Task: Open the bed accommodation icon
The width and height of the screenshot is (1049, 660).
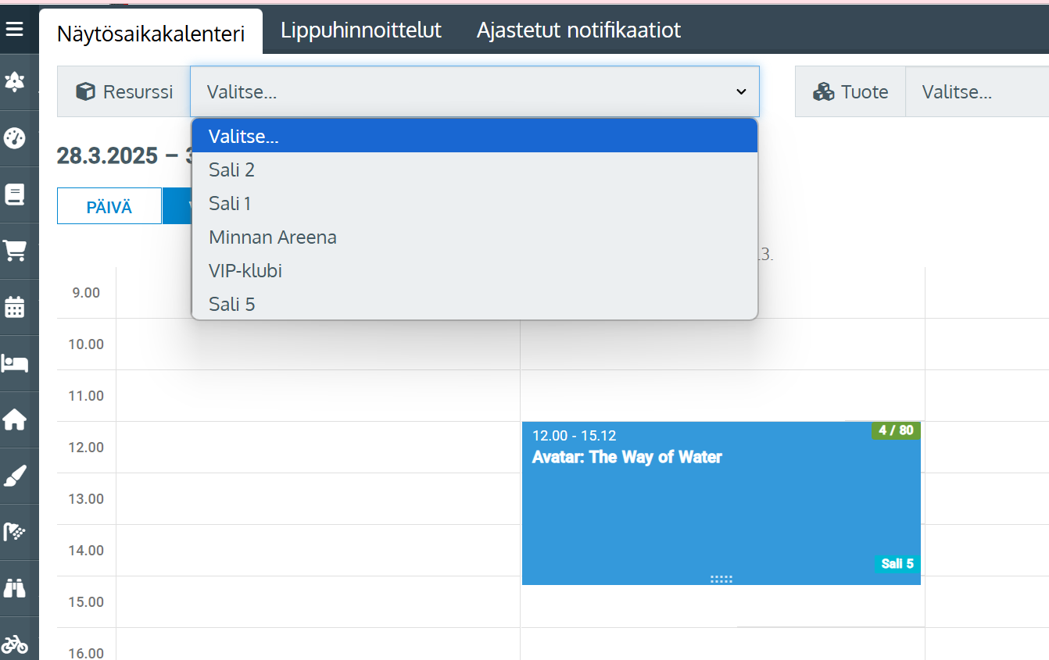Action: [14, 363]
